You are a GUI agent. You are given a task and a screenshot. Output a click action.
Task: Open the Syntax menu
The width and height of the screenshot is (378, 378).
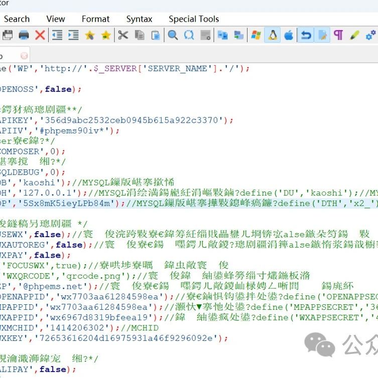point(139,19)
